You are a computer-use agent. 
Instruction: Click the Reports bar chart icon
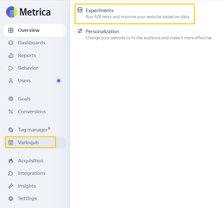pos(11,56)
